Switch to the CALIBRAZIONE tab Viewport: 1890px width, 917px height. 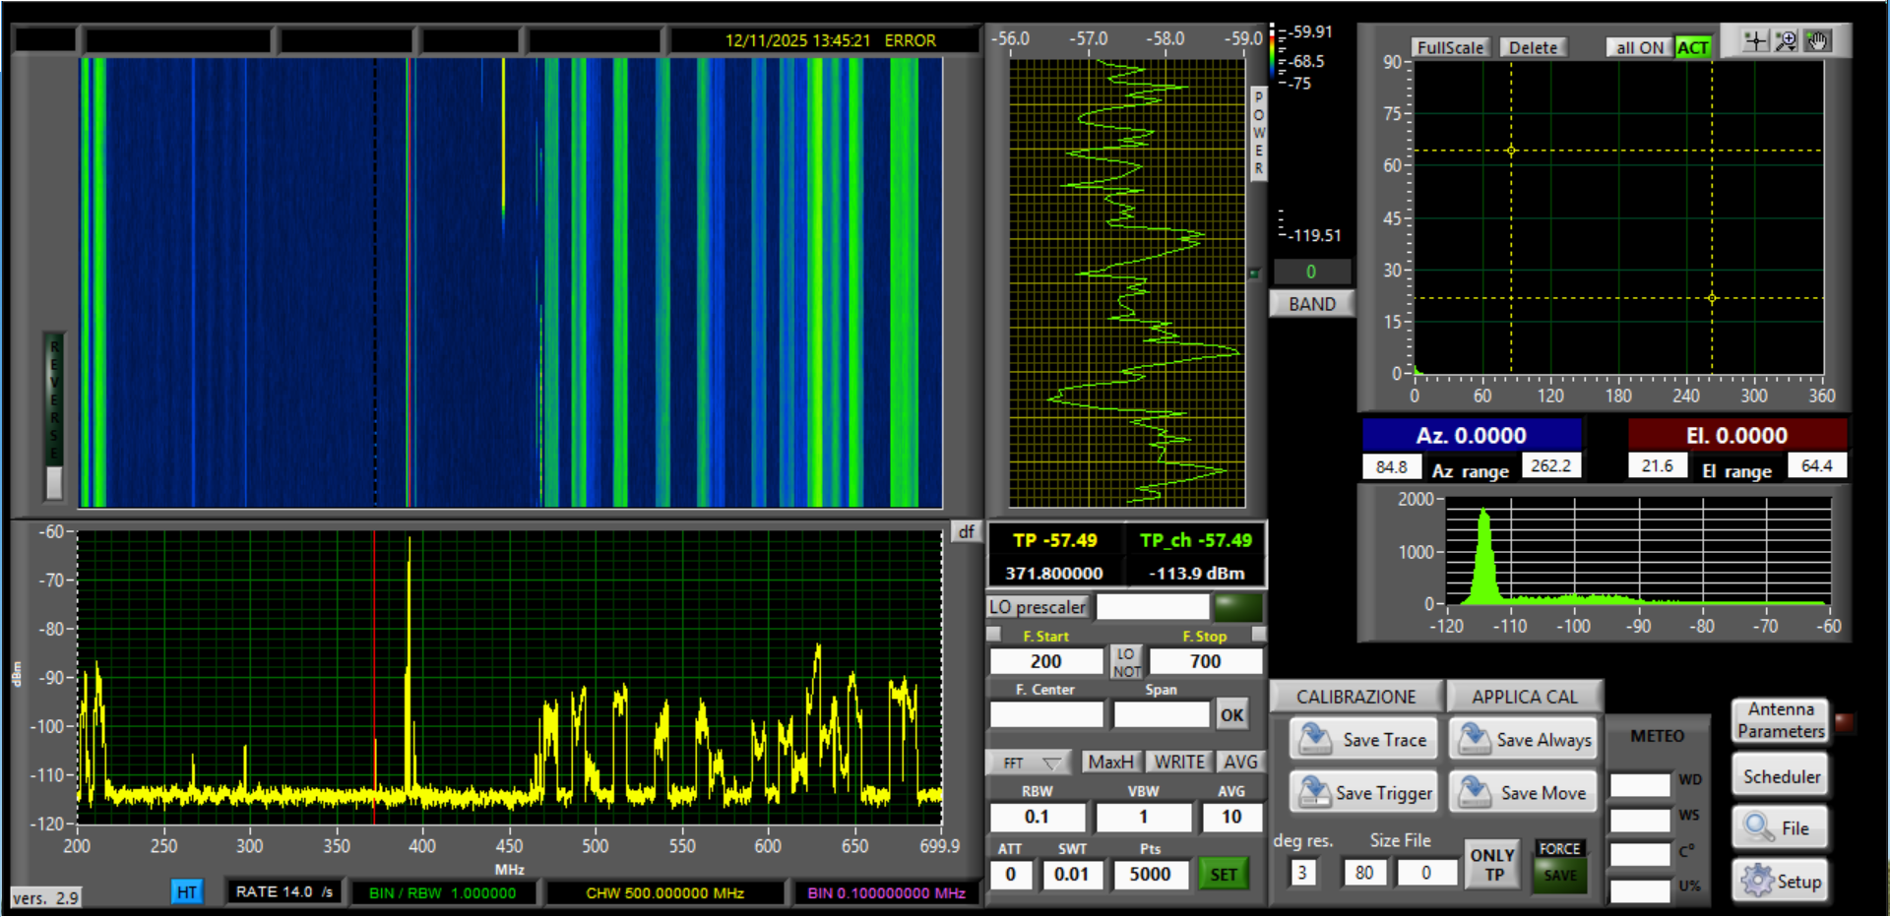[1355, 697]
